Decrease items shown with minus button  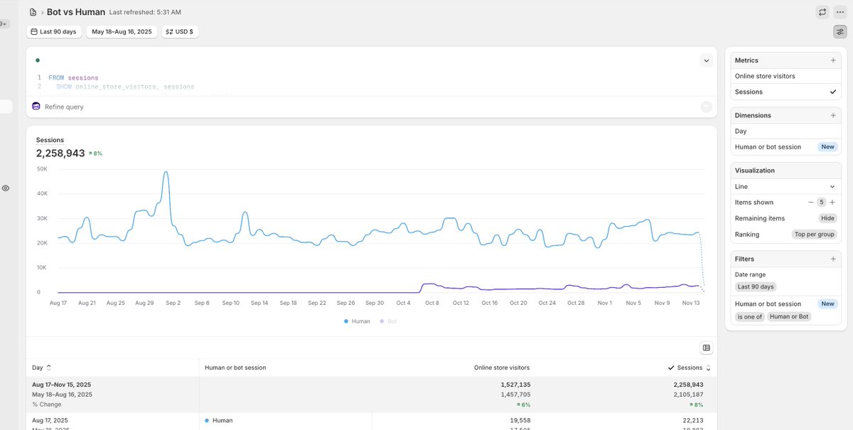coord(810,203)
